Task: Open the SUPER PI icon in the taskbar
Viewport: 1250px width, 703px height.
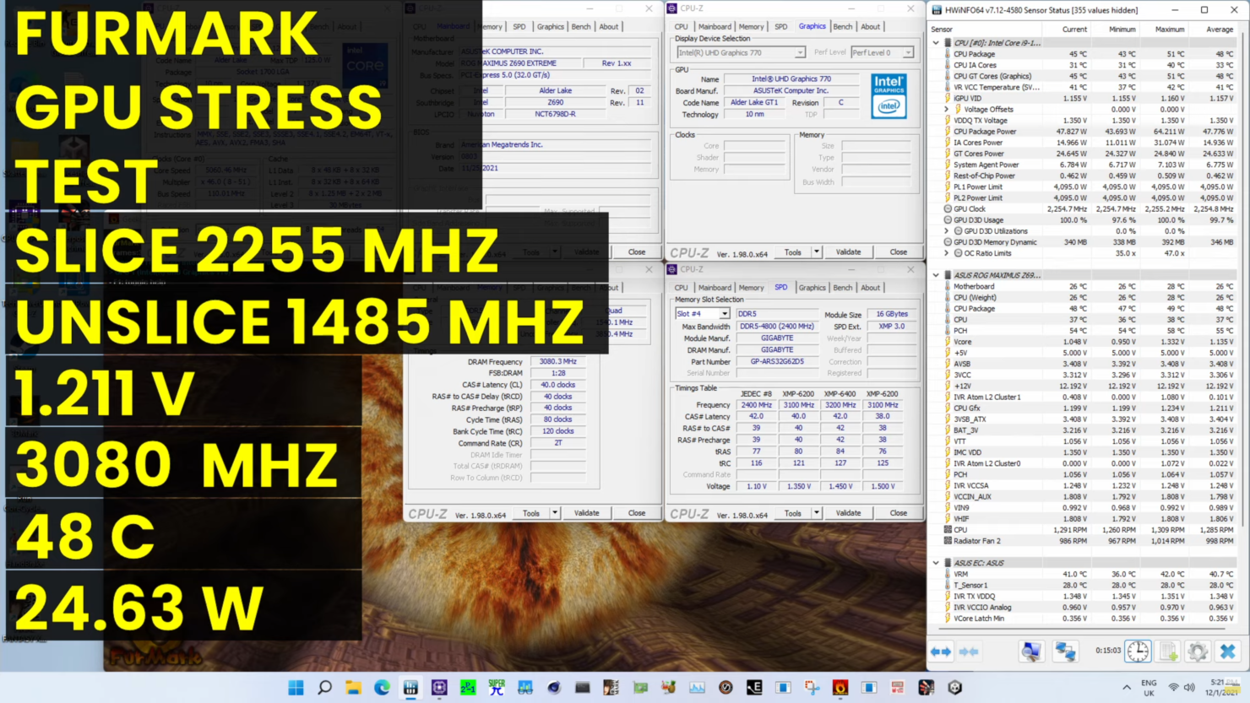Action: pyautogui.click(x=497, y=688)
